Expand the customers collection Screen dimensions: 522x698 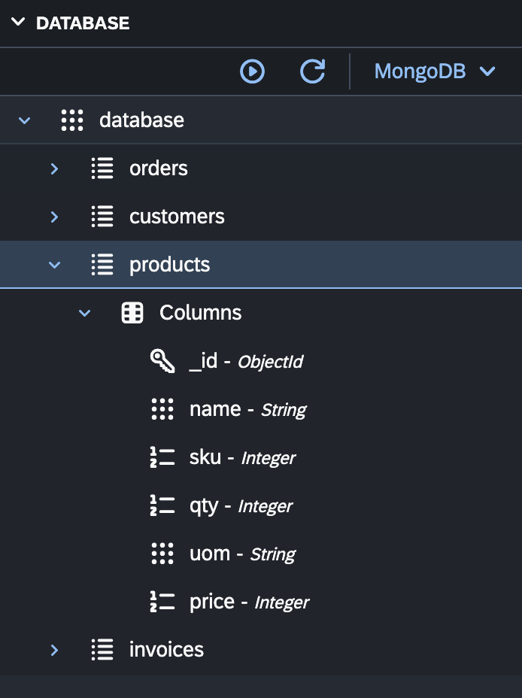54,217
